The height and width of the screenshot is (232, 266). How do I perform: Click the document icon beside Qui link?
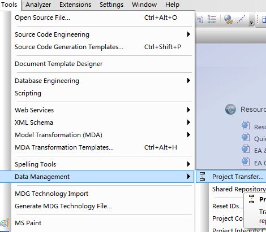[246, 137]
